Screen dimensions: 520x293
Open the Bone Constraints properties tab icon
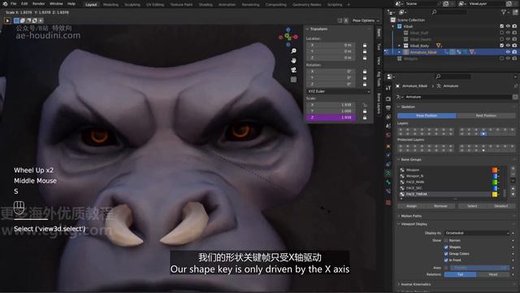pos(388,191)
